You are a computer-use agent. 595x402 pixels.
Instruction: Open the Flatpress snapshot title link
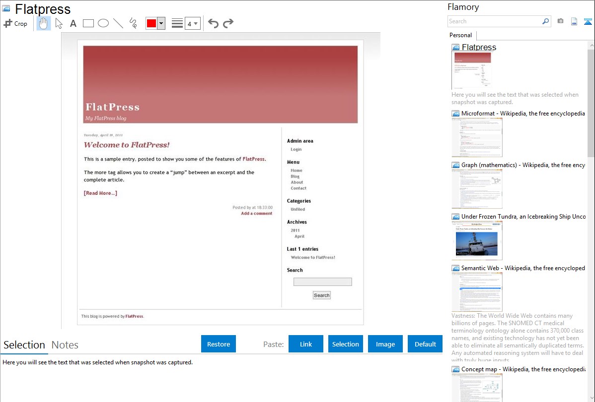click(x=479, y=48)
